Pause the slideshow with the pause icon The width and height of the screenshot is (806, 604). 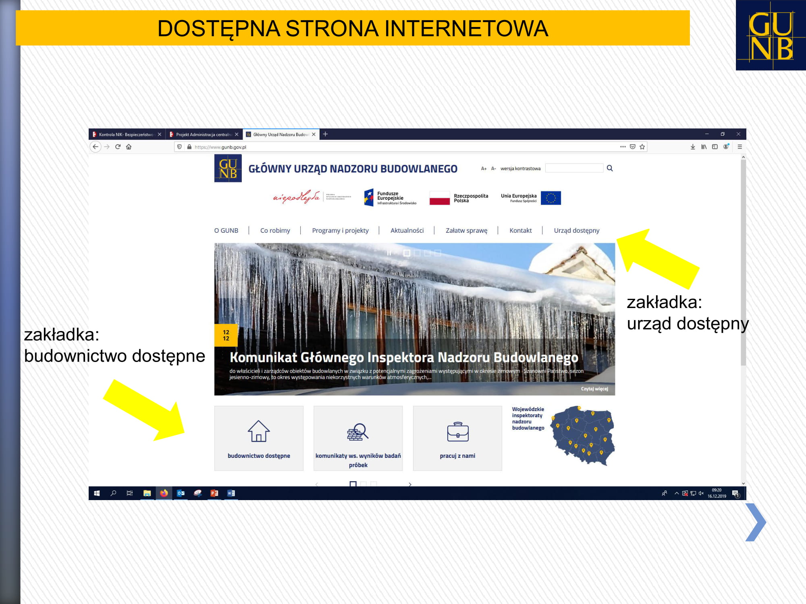[x=389, y=253]
